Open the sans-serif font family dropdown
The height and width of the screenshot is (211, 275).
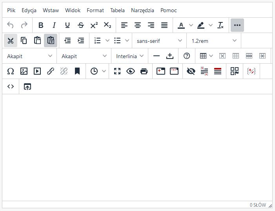160,40
